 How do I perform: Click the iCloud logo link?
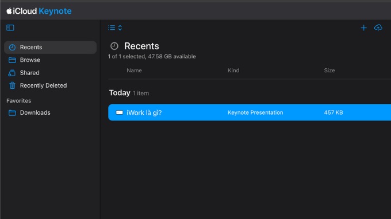[22, 11]
